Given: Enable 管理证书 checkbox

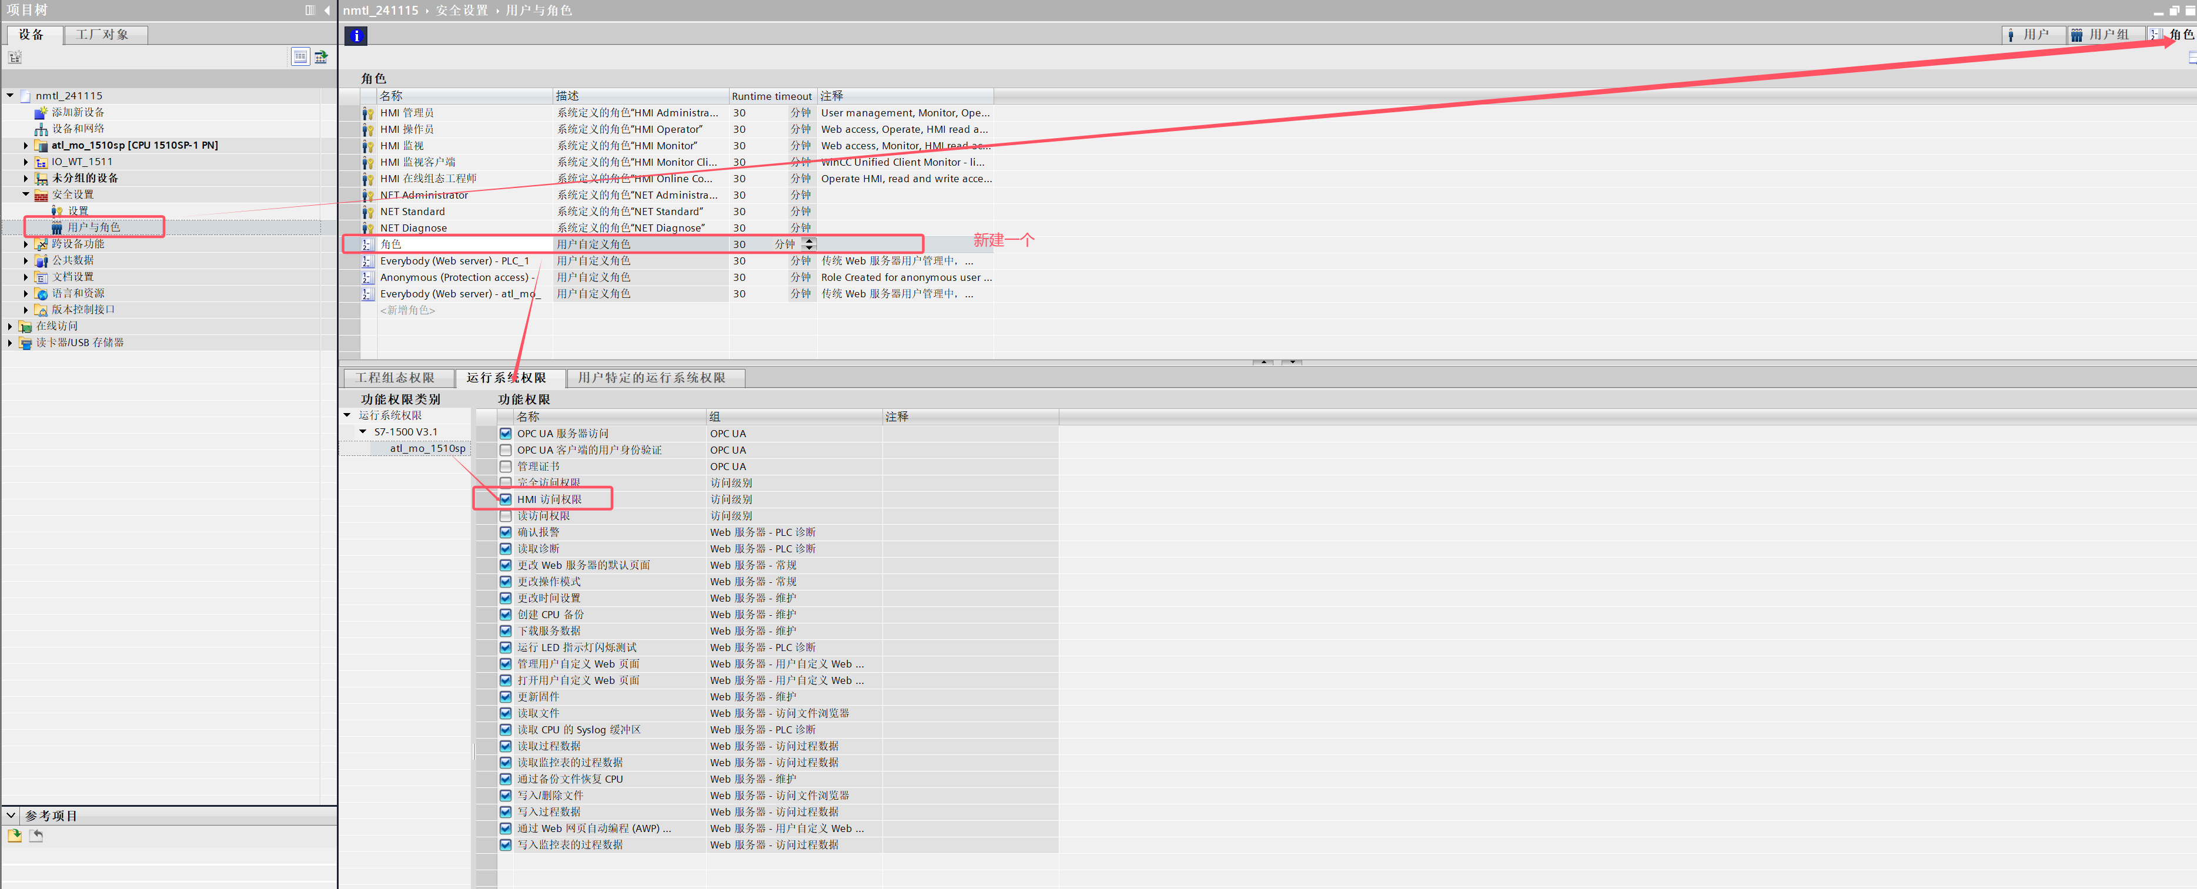Looking at the screenshot, I should 506,467.
